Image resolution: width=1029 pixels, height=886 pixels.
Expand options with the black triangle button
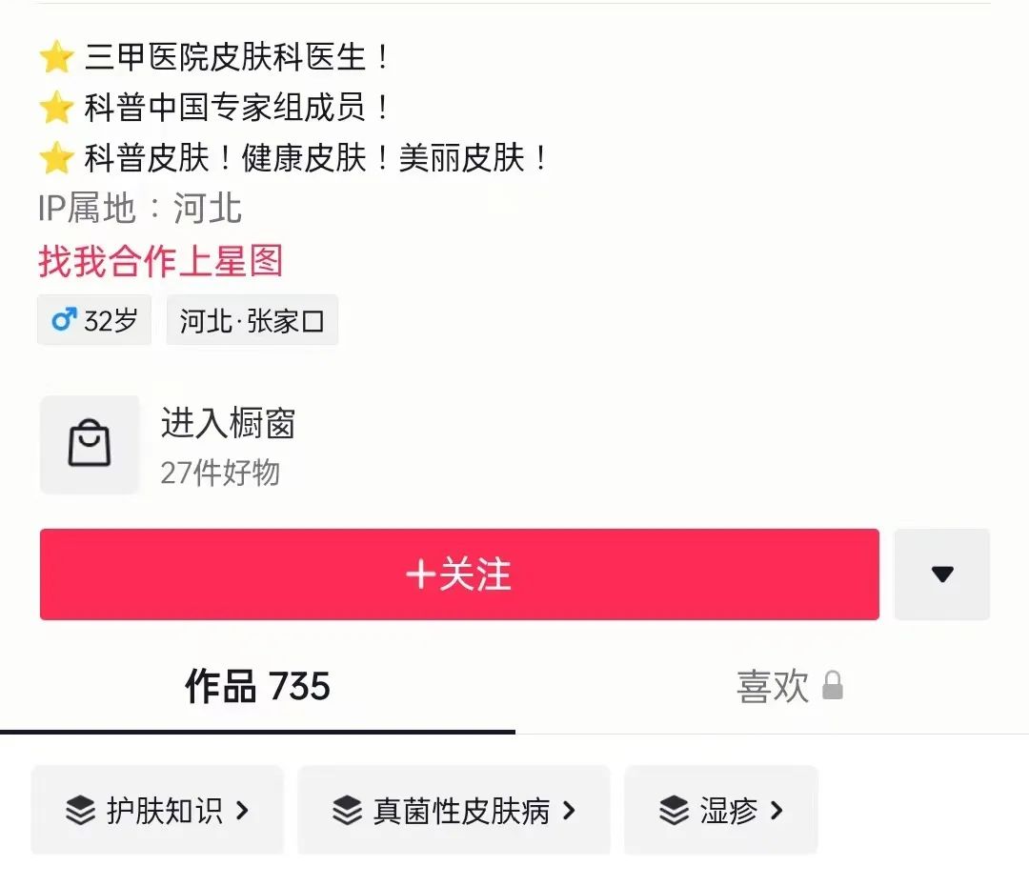coord(941,574)
